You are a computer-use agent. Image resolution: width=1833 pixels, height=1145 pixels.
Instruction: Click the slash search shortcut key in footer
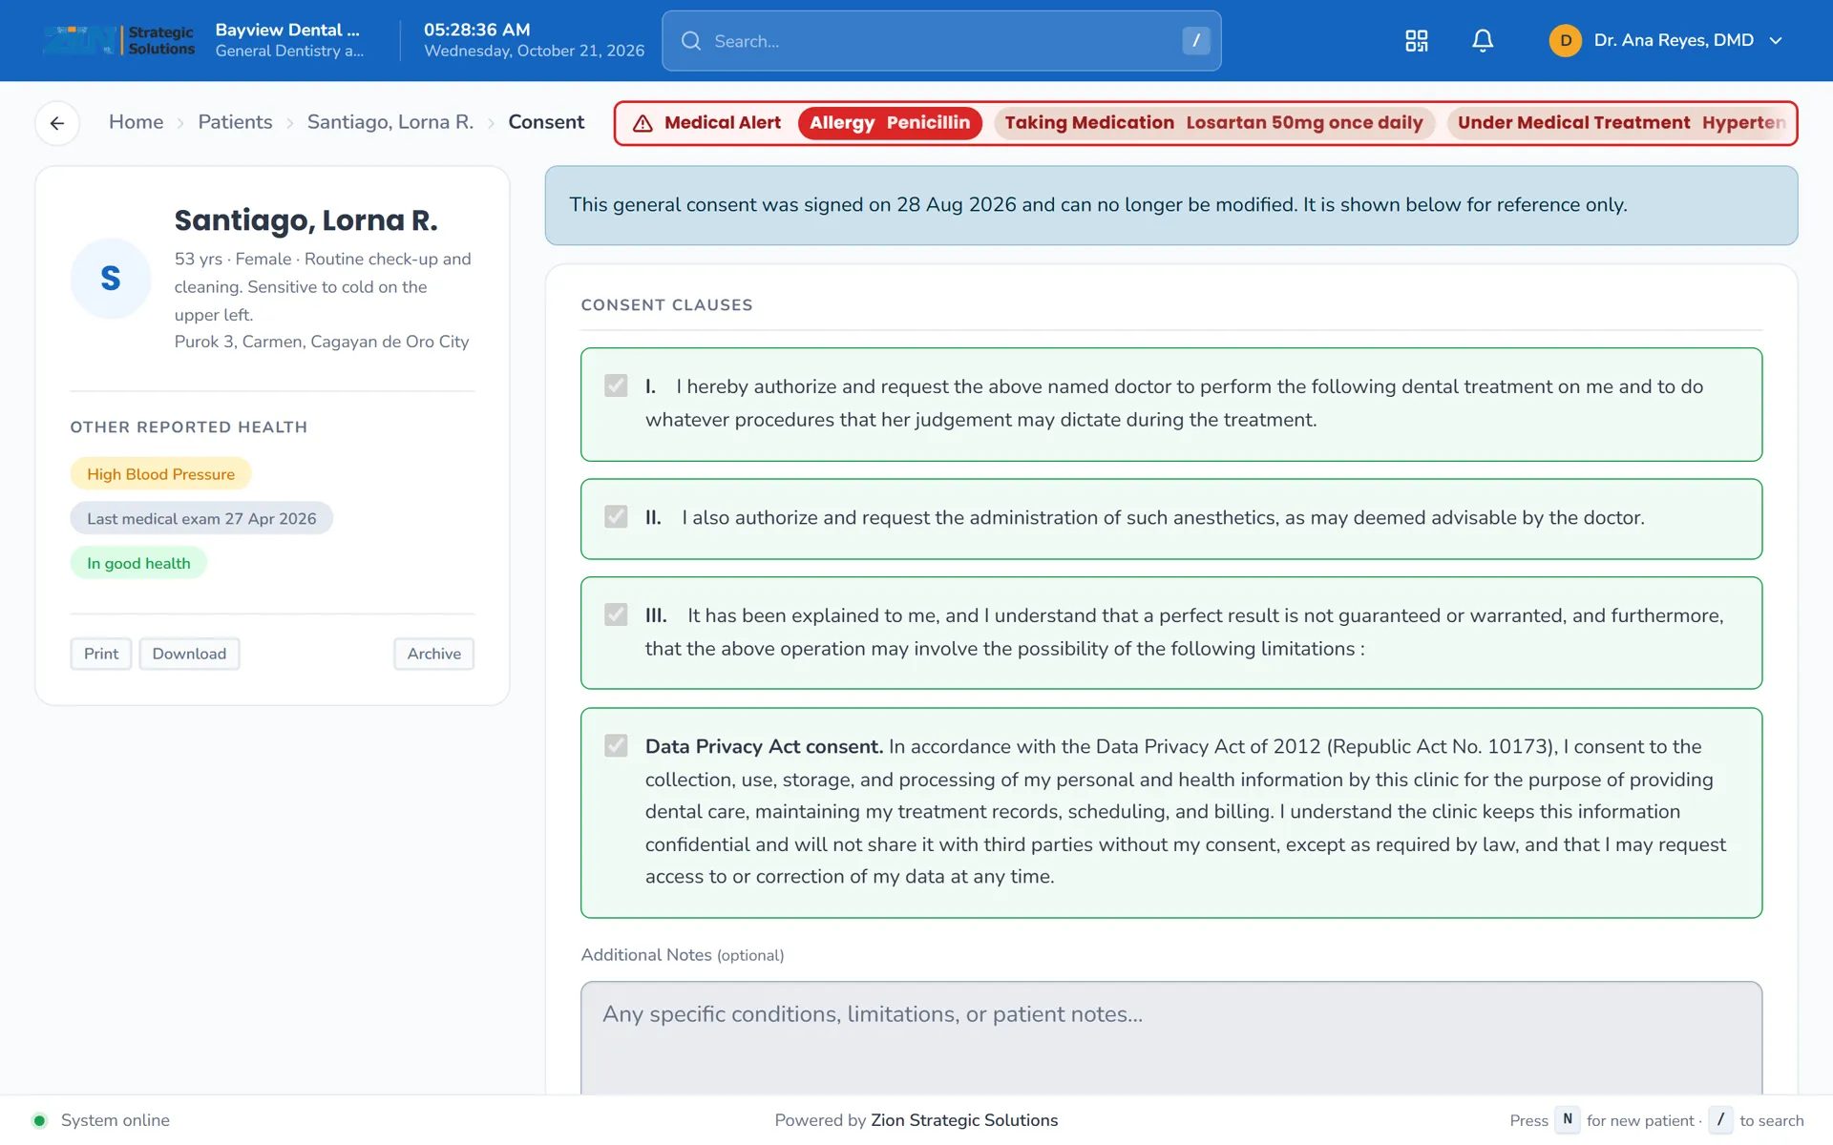point(1720,1120)
